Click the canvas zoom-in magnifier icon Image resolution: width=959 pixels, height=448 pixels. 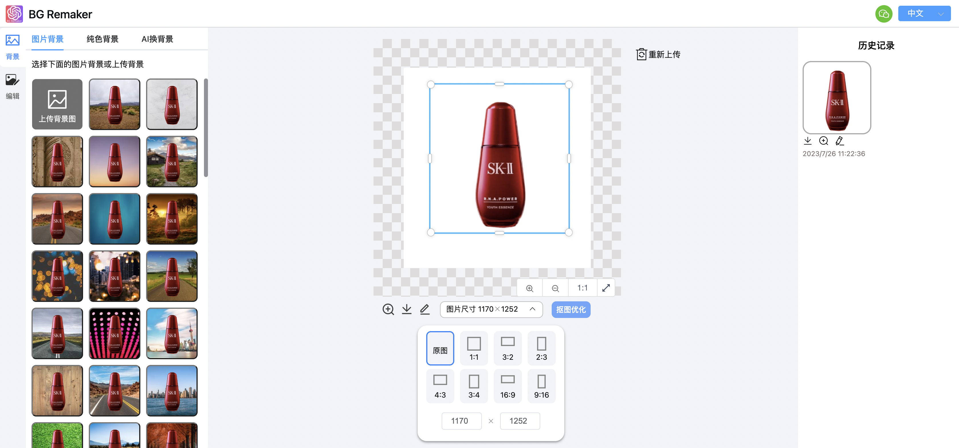click(529, 288)
